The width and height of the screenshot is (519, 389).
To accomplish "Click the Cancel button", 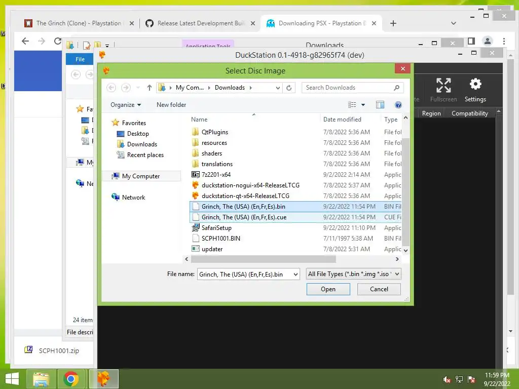I will click(379, 289).
